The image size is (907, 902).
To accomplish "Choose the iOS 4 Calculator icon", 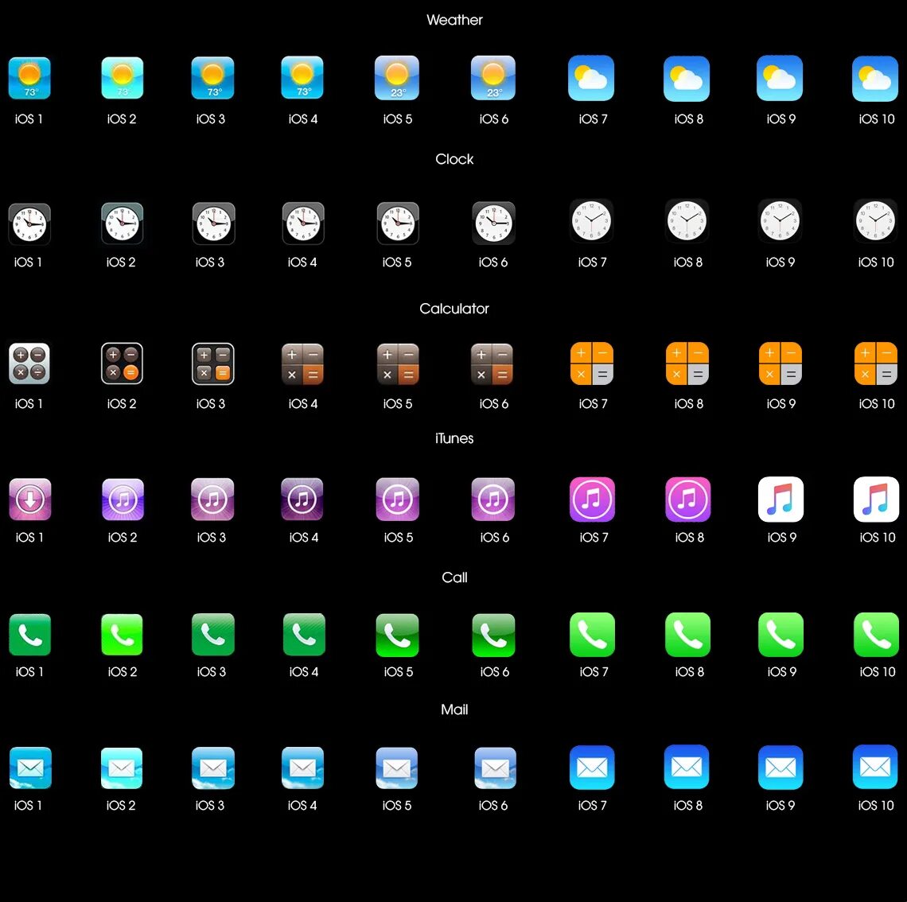I will pos(302,364).
